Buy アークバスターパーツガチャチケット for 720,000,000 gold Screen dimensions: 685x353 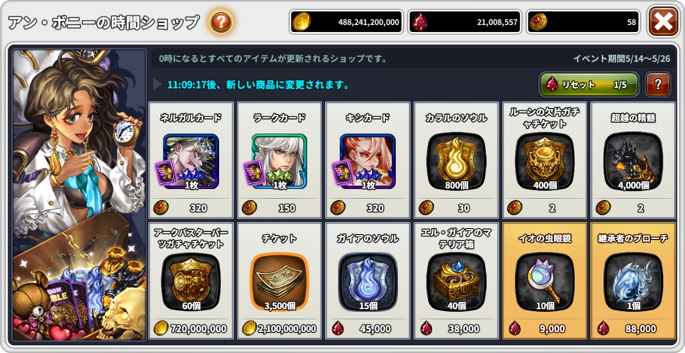point(191,328)
